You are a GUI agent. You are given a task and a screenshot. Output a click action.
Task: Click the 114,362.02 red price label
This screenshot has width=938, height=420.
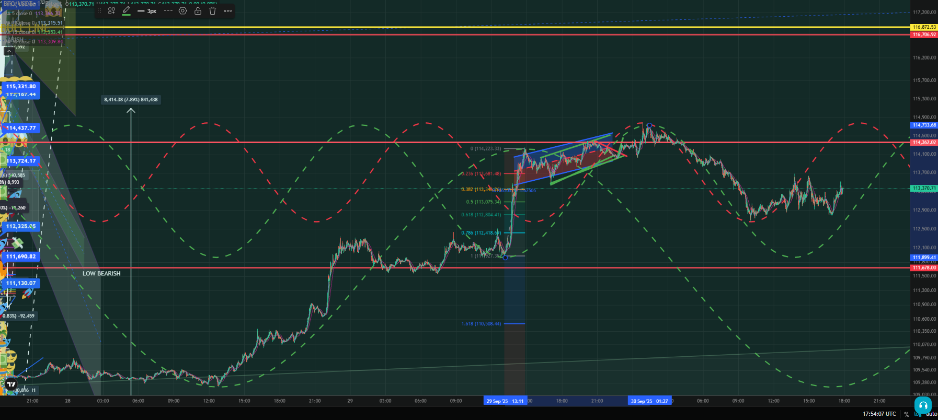tap(924, 142)
